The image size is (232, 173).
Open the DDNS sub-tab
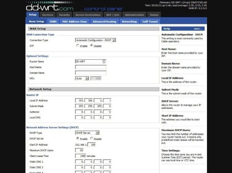(53, 22)
